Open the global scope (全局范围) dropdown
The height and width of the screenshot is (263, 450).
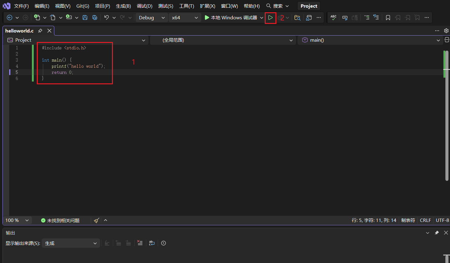(223, 40)
